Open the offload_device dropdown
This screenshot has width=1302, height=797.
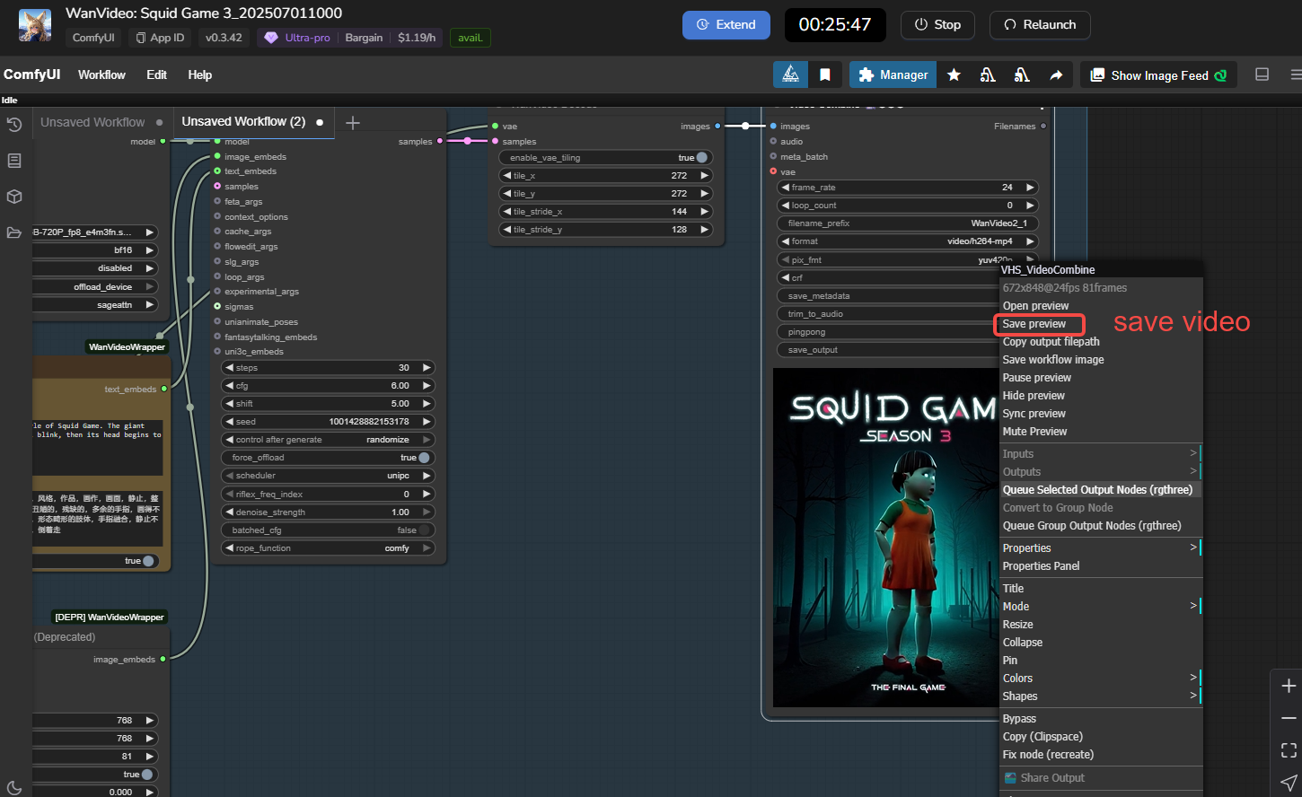(95, 287)
